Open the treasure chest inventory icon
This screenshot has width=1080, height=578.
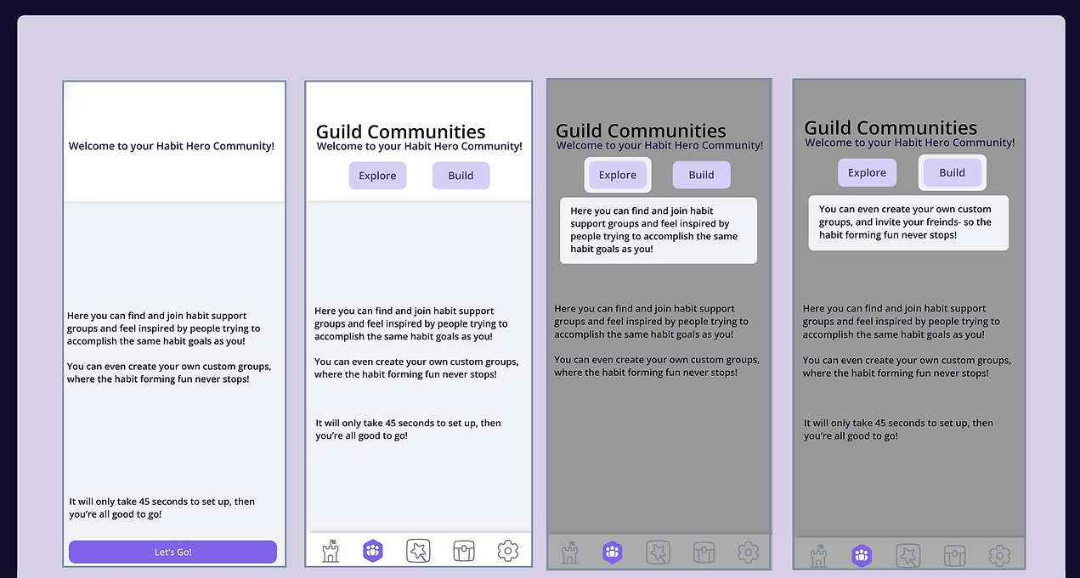coord(463,551)
